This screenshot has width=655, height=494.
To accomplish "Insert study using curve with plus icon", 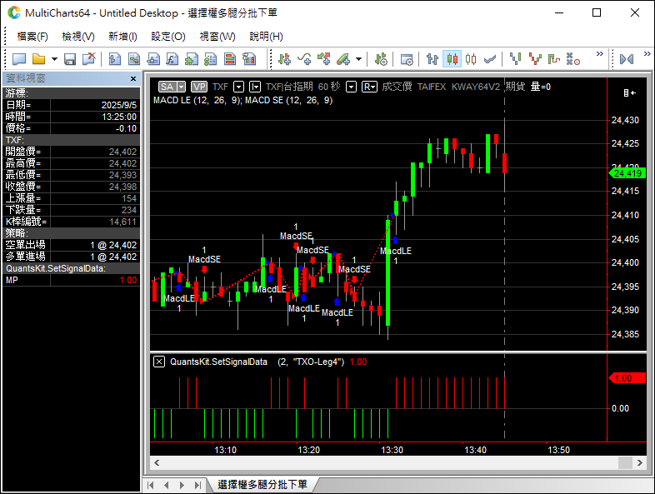I will click(x=304, y=59).
